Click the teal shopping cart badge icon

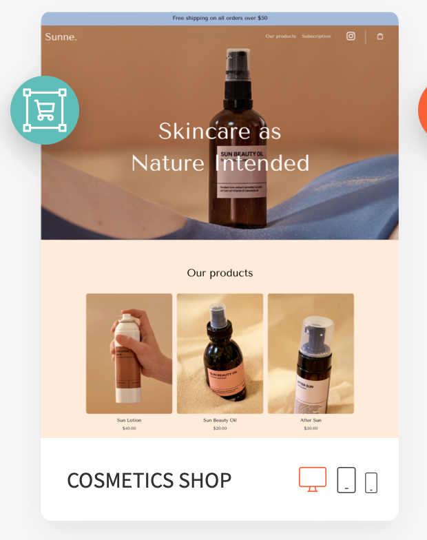45,110
